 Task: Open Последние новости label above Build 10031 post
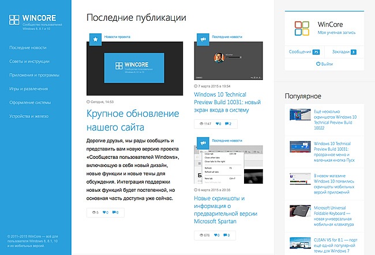click(x=227, y=37)
